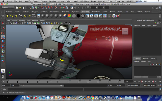Switch to single perspective view layout
This screenshot has width=162, height=101.
pyautogui.click(x=3, y=71)
